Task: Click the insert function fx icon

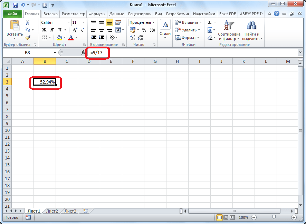Action: (x=83, y=52)
